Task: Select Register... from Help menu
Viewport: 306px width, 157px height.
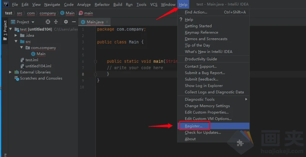Action: 194,126
